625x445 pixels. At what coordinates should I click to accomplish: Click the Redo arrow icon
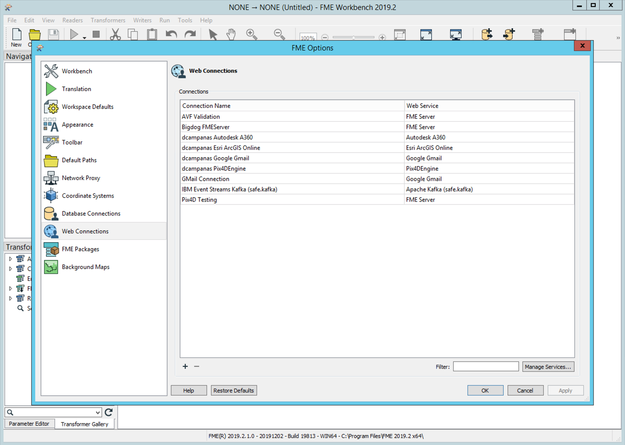click(190, 35)
